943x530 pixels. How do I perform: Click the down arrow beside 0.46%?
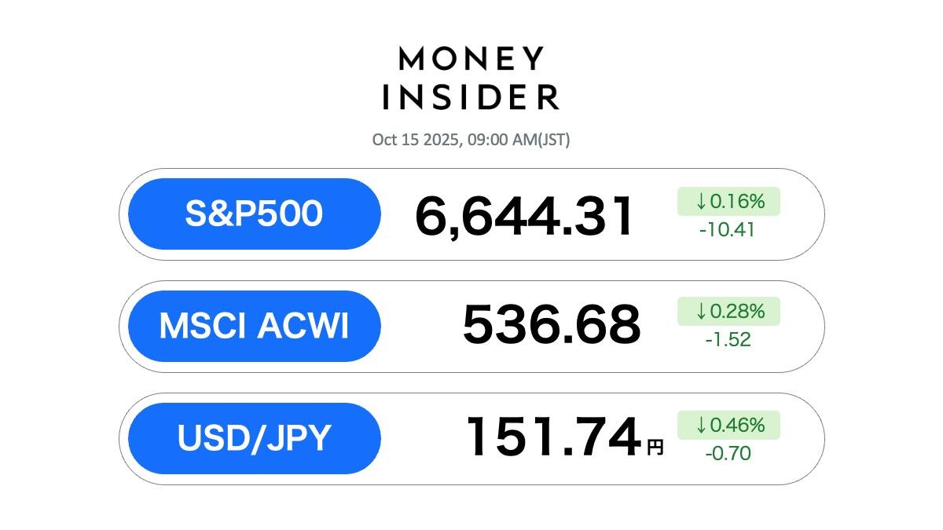pos(701,426)
